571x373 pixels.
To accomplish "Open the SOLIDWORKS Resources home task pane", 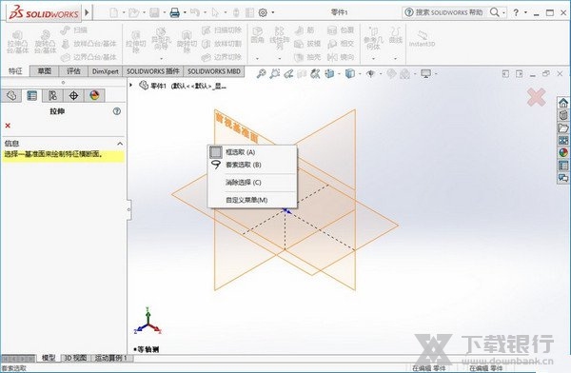I will pyautogui.click(x=563, y=103).
